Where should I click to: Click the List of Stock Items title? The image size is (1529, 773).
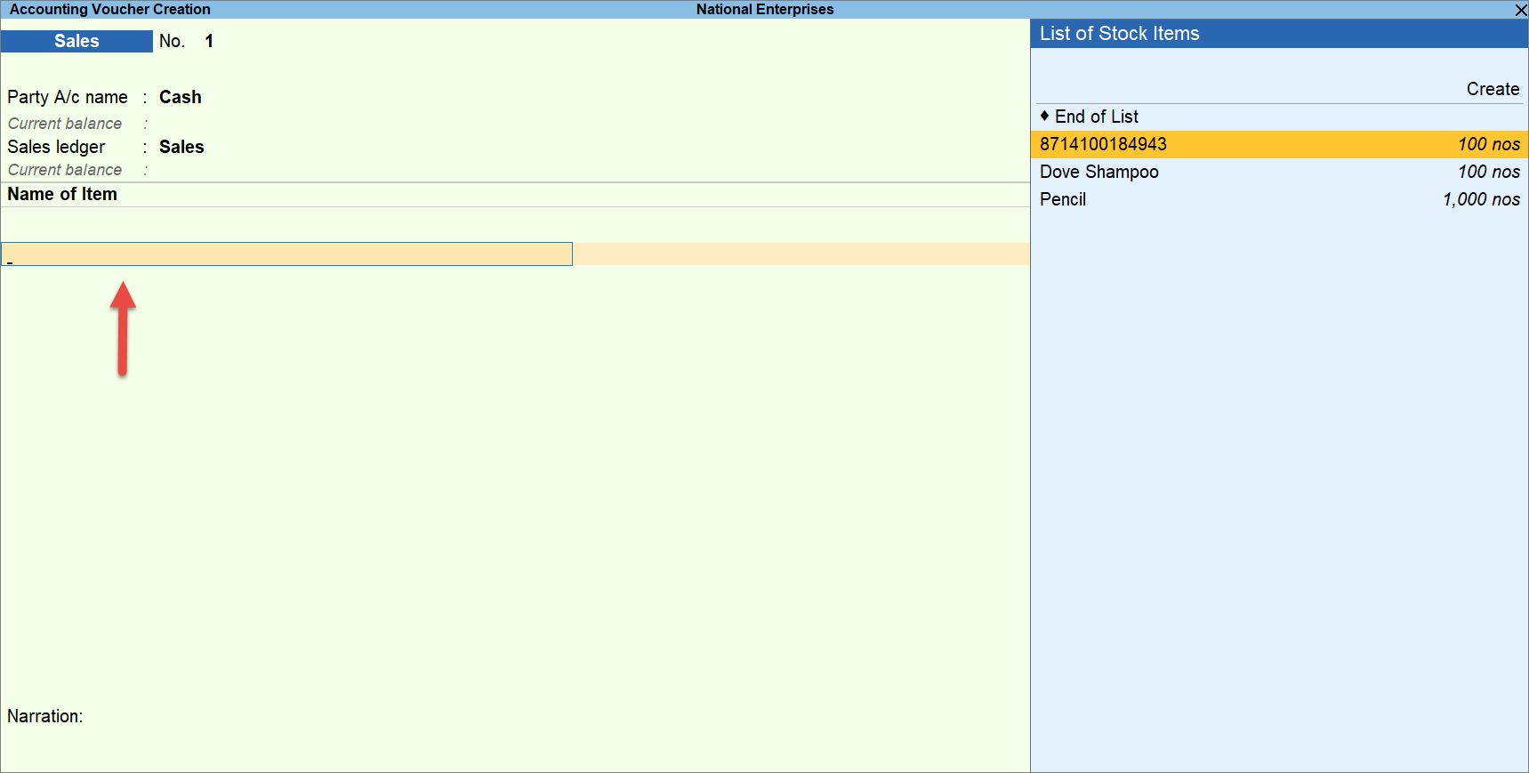(x=1119, y=34)
